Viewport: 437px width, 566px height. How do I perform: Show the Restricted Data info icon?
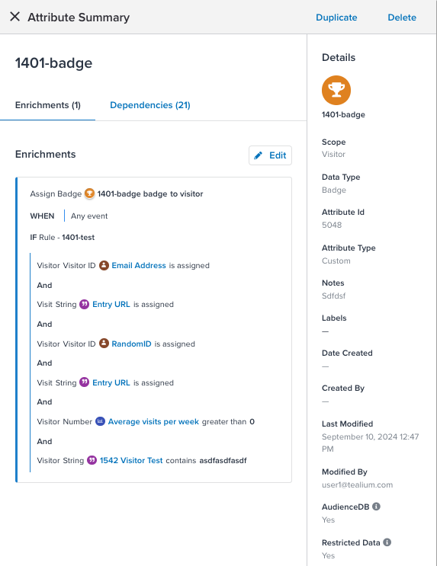pos(387,542)
